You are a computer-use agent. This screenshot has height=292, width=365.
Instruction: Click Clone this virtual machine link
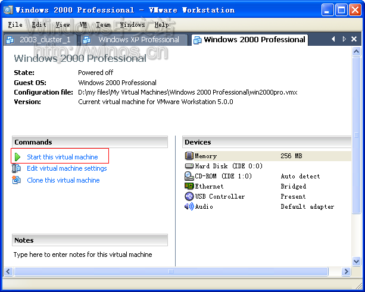[63, 180]
